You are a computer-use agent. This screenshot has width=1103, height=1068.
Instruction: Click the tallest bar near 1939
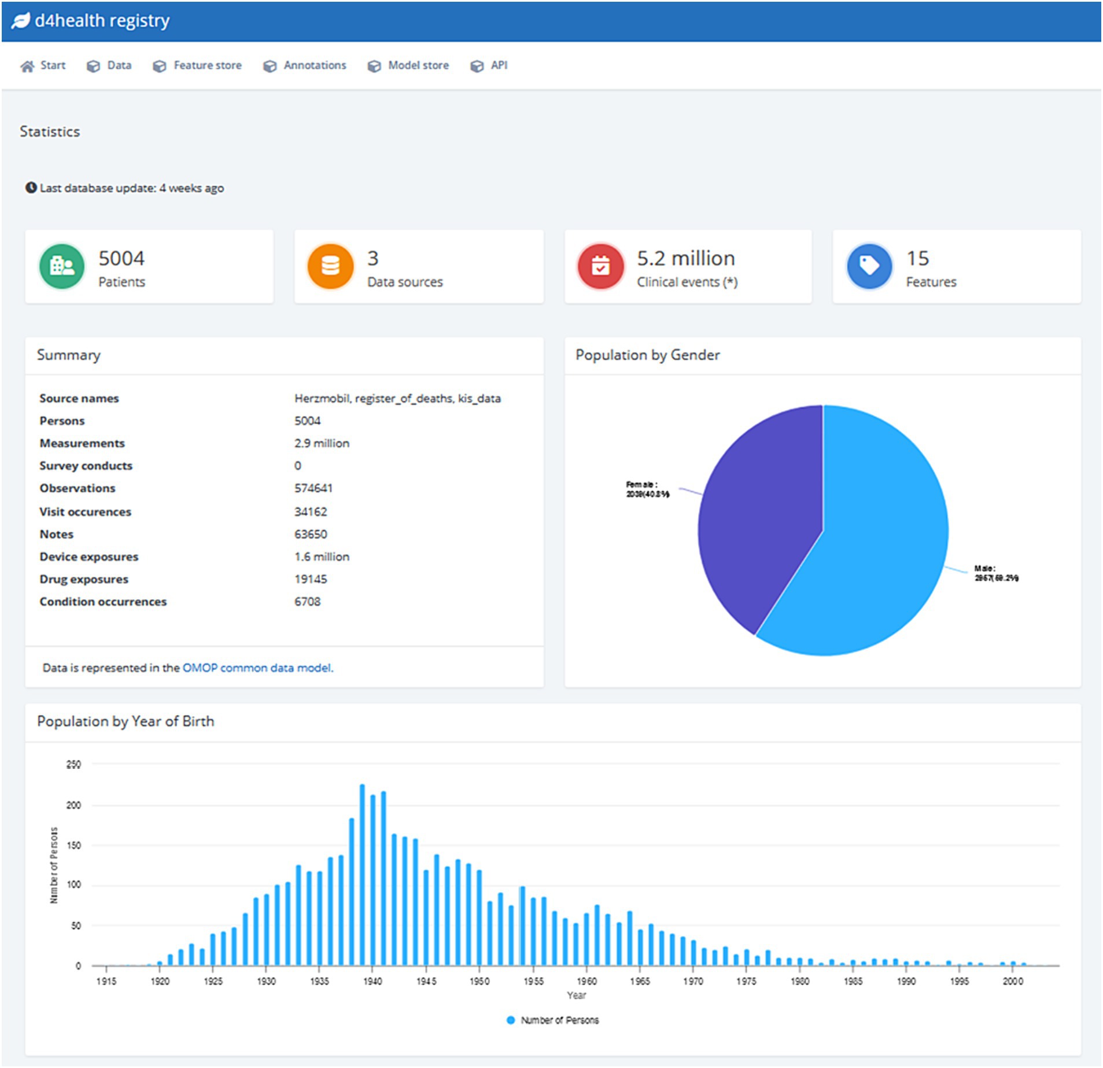tap(363, 875)
